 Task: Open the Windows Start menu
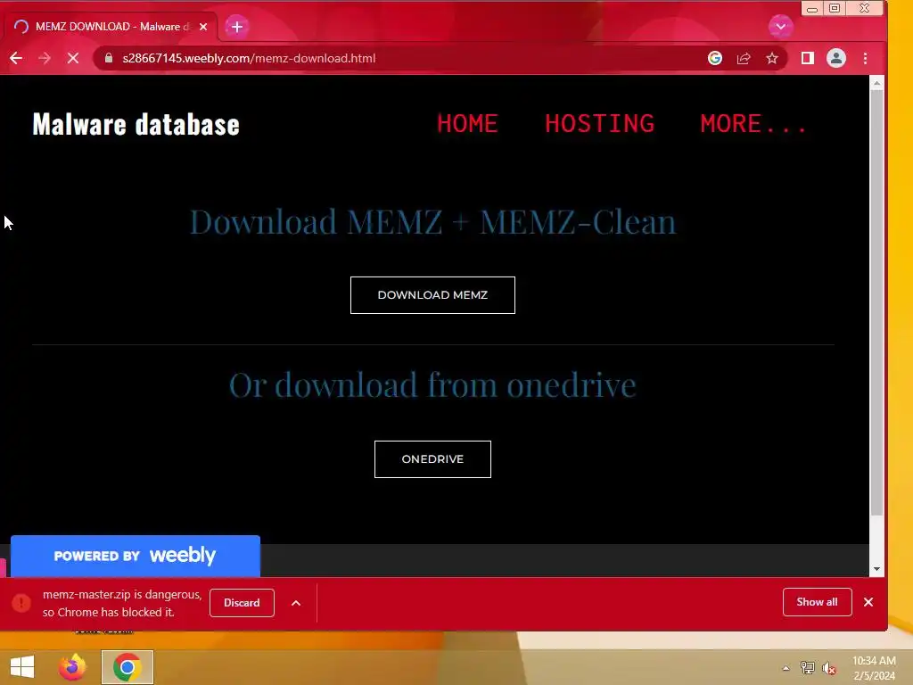[22, 667]
